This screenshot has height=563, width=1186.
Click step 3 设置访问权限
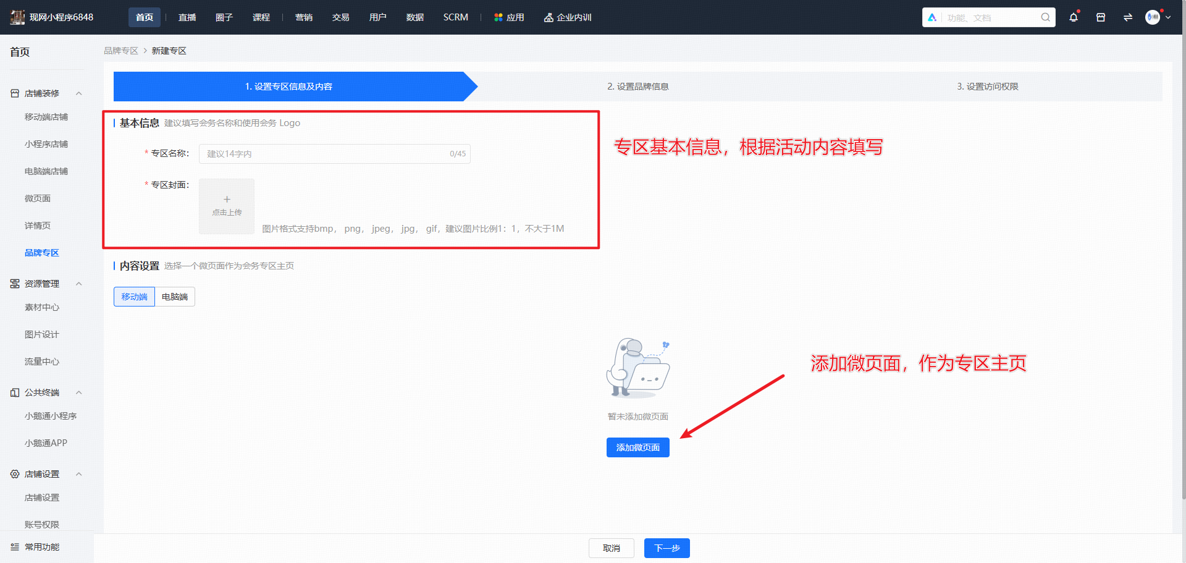coord(988,87)
